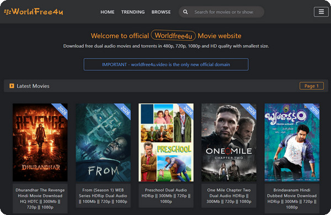The width and height of the screenshot is (331, 215).
Task: Open the Dhurandhar Revenge poster
Action: (40, 142)
